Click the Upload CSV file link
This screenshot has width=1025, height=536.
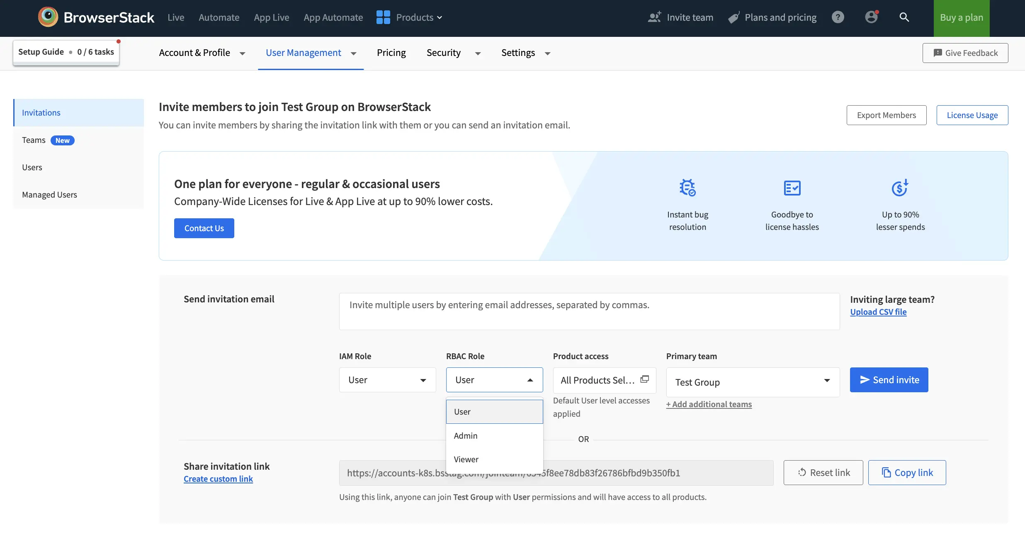[x=878, y=312]
